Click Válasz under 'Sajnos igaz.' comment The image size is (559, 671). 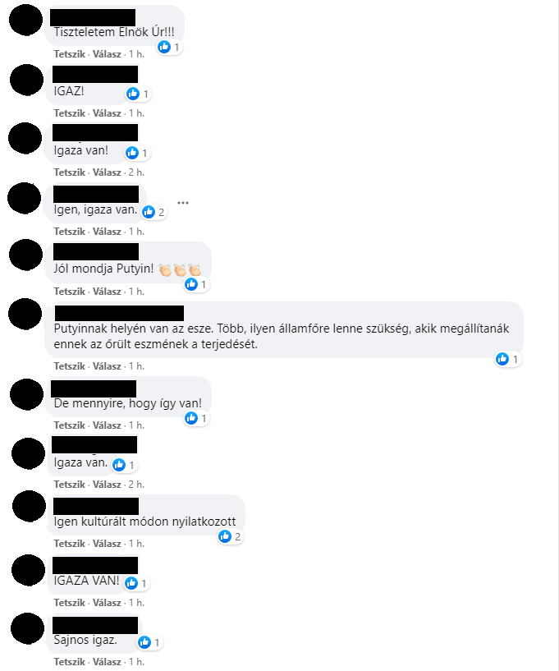pyautogui.click(x=107, y=662)
